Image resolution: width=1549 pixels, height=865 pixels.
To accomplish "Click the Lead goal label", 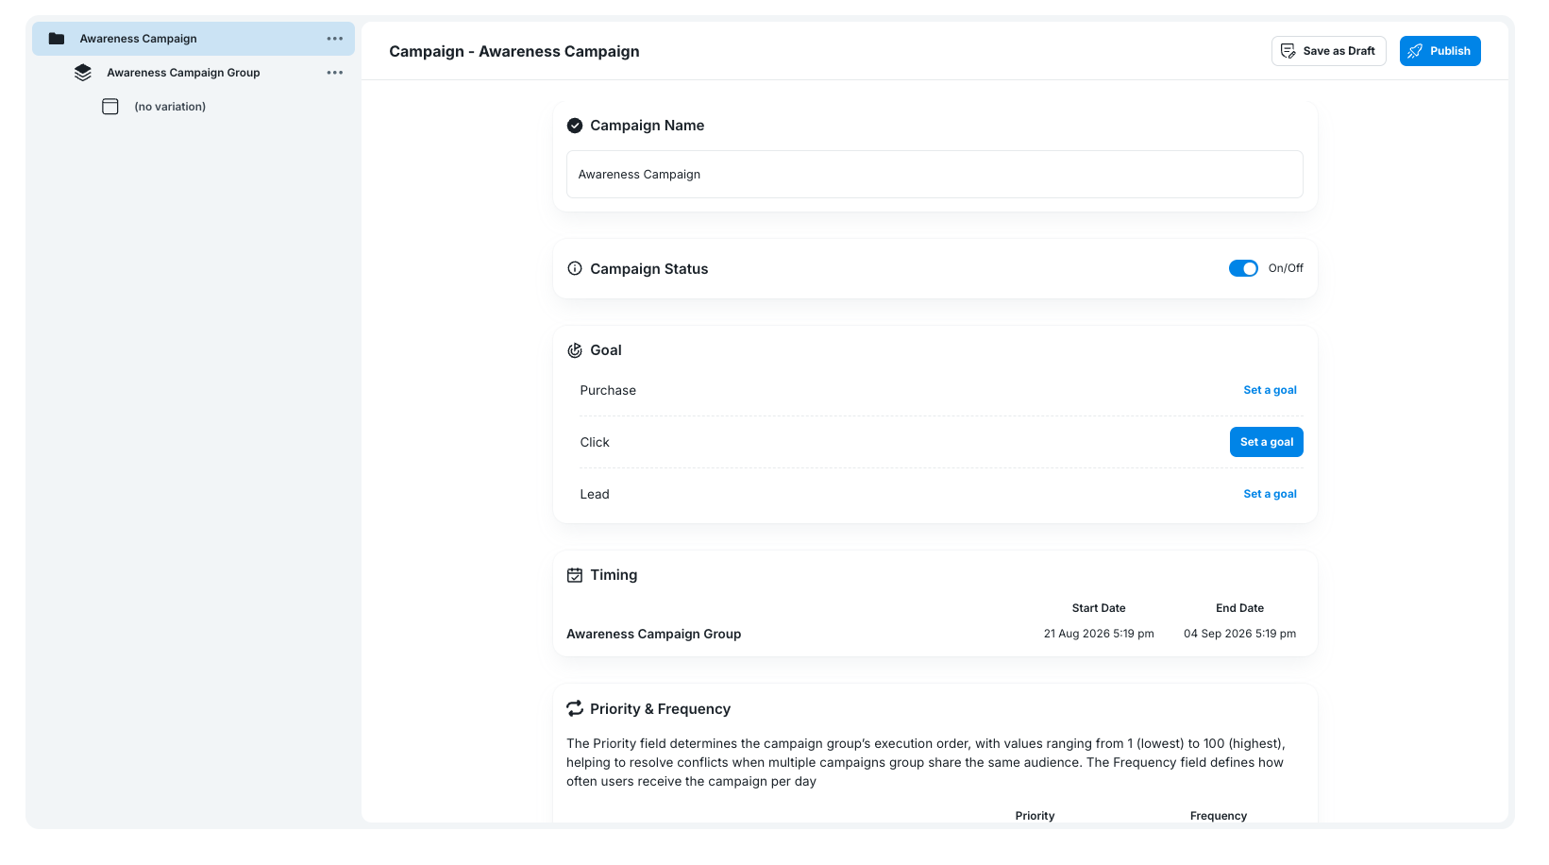I will coord(595,494).
